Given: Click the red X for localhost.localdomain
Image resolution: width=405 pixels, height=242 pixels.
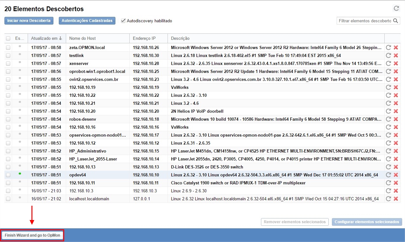Looking at the screenshot, I should click(x=396, y=199).
